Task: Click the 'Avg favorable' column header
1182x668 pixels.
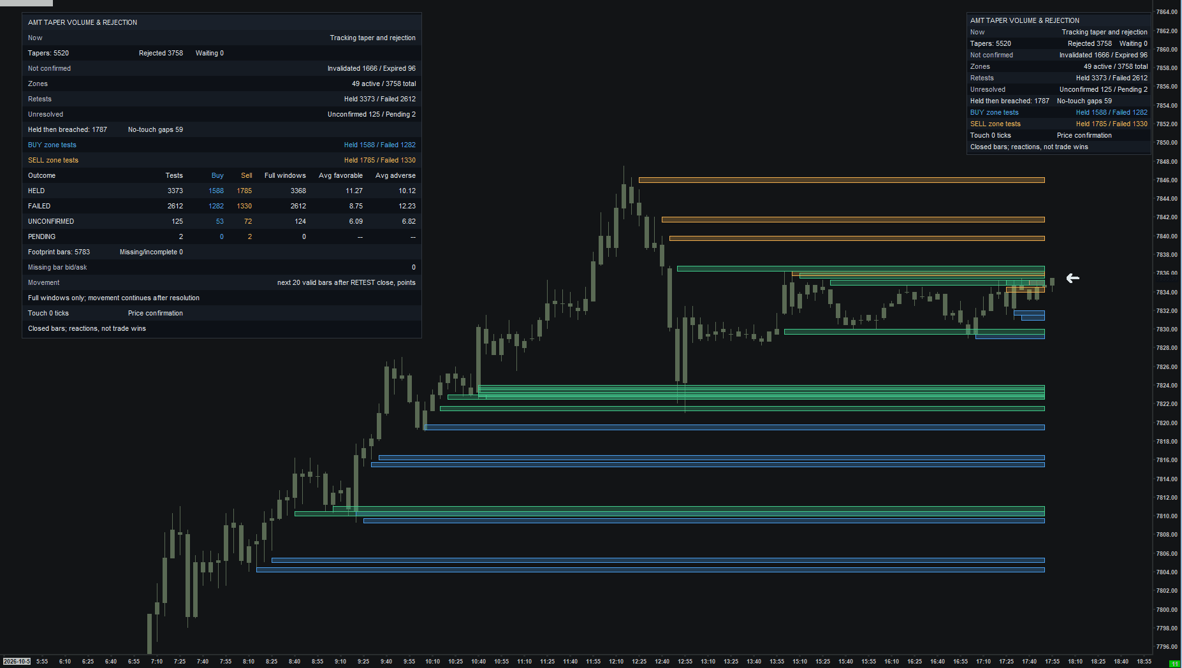Action: [340, 175]
